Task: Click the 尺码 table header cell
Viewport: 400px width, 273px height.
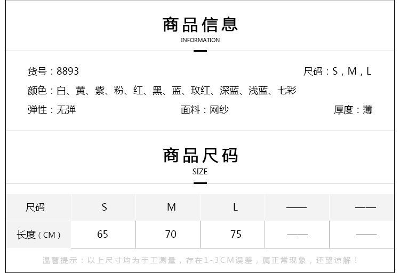Action: coord(38,207)
